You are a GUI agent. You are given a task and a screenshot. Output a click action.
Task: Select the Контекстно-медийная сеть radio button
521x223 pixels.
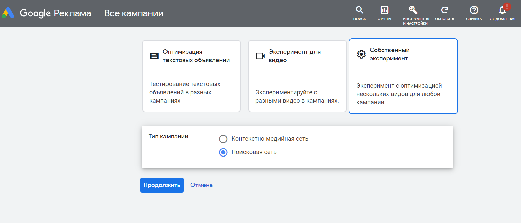pos(223,139)
